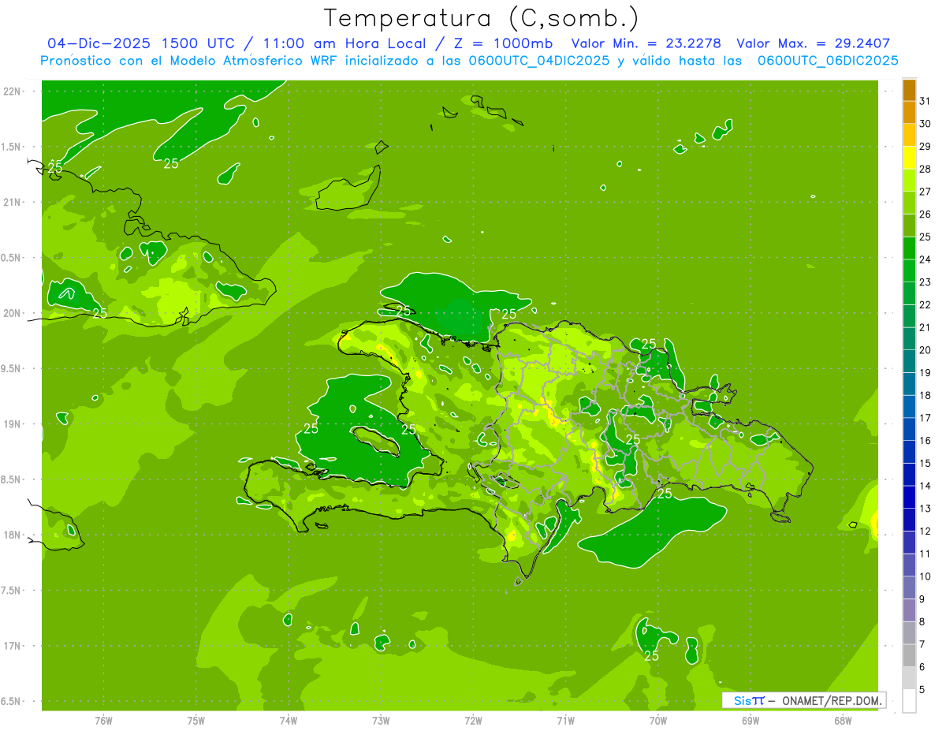The height and width of the screenshot is (731, 946).
Task: Click the legend color band between 23 and 24
Action: (909, 270)
